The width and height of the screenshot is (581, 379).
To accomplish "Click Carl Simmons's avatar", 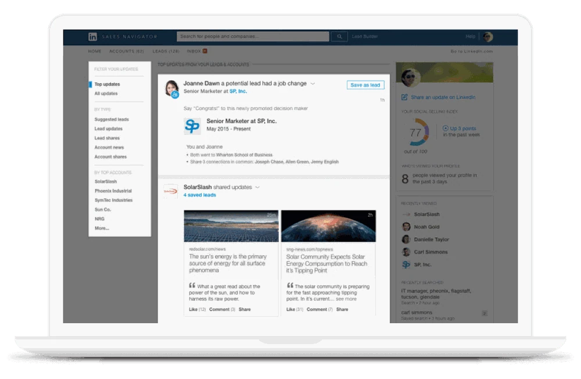I will (x=406, y=252).
